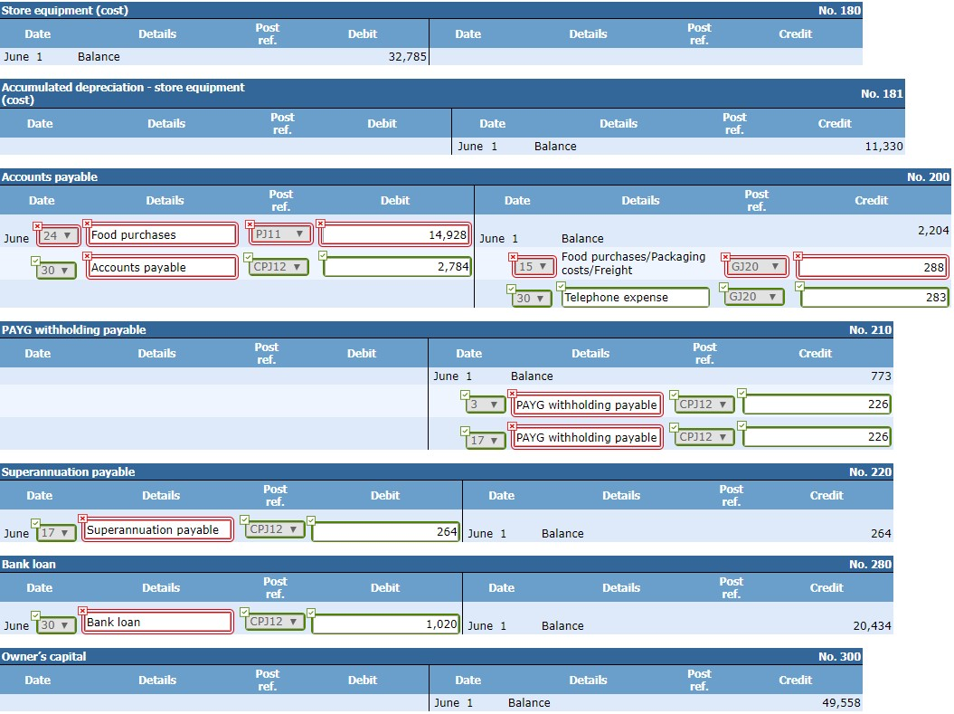Click the red X on the GJ20 selector beside 288
Screen dimensions: 954x714
pyautogui.click(x=725, y=257)
